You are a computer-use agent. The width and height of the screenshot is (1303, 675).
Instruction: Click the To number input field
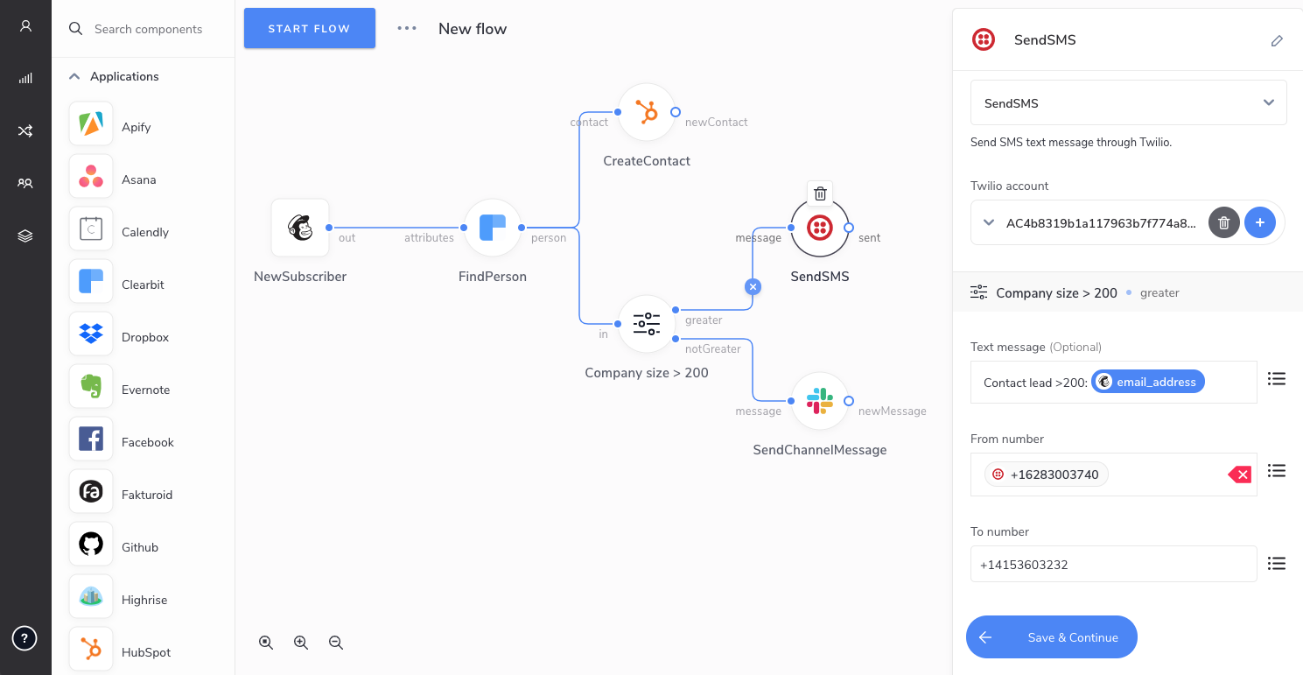[1114, 564]
